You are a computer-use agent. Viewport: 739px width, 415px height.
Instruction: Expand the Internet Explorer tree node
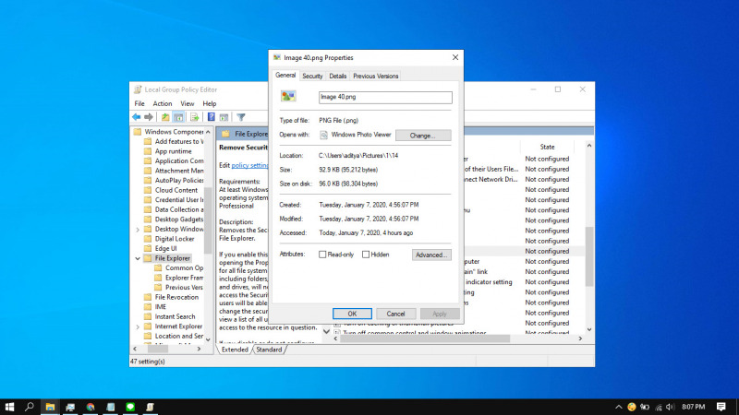pos(138,326)
